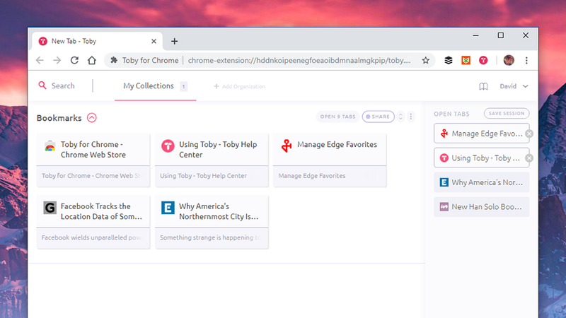Open the book guide icon
Viewport: 566px width, 318px height.
coord(483,86)
